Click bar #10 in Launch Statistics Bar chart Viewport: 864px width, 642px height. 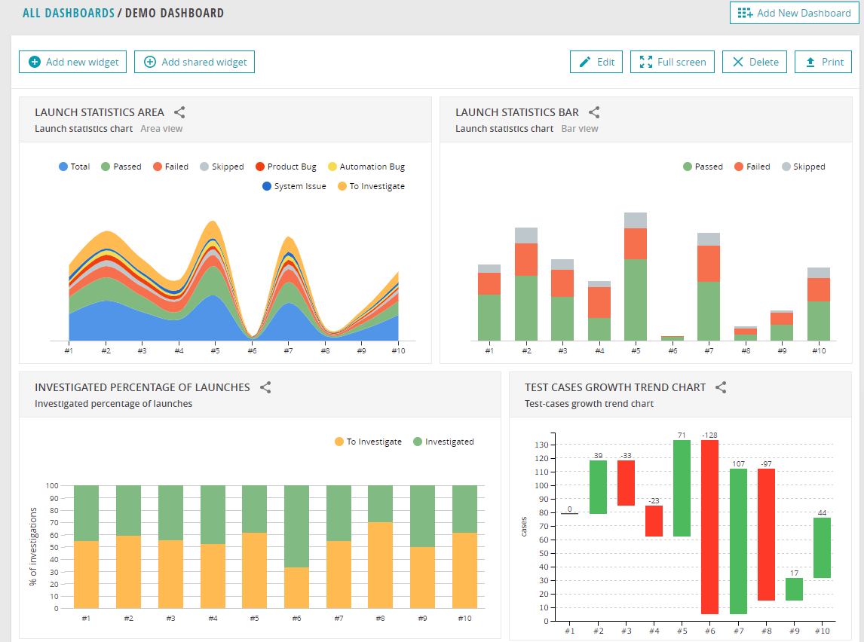pyautogui.click(x=819, y=304)
